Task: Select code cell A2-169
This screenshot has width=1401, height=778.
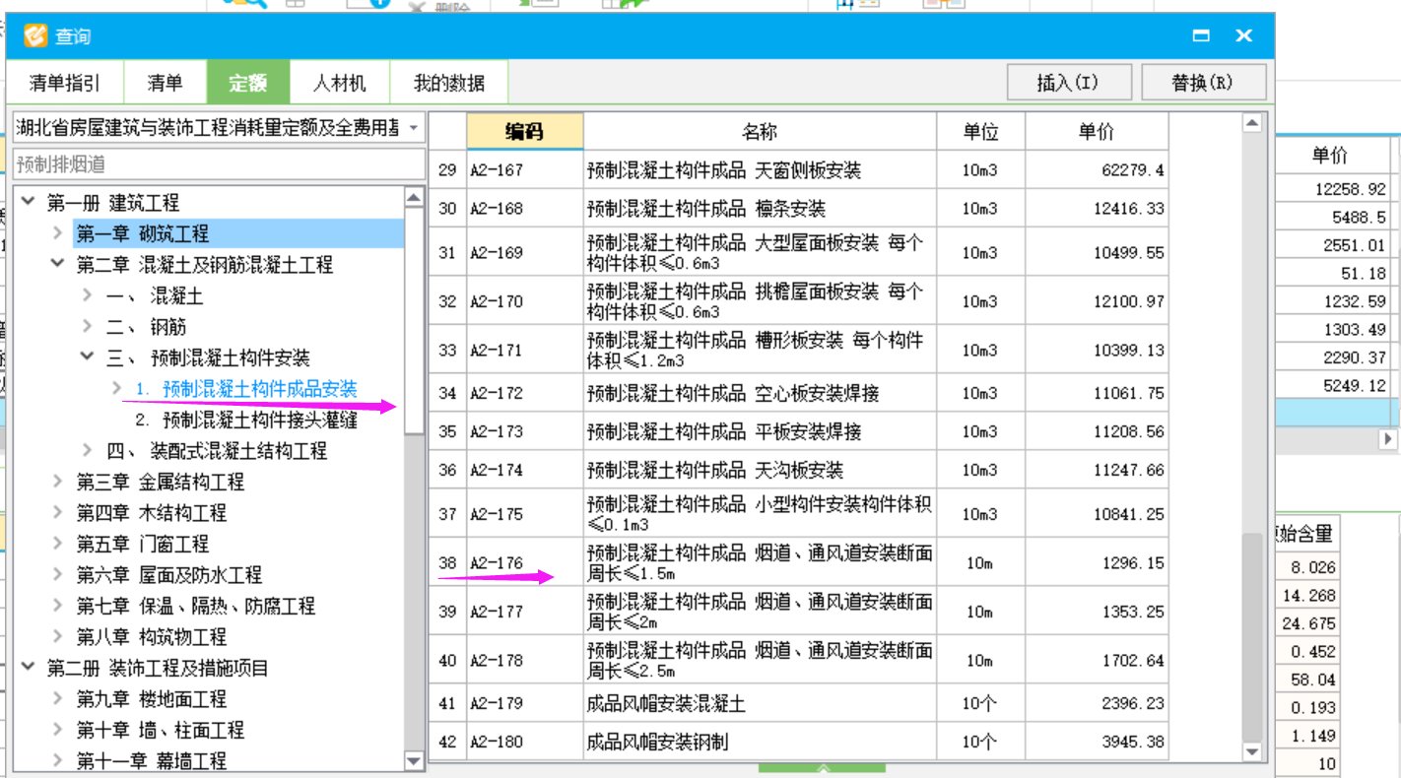Action: tap(525, 253)
